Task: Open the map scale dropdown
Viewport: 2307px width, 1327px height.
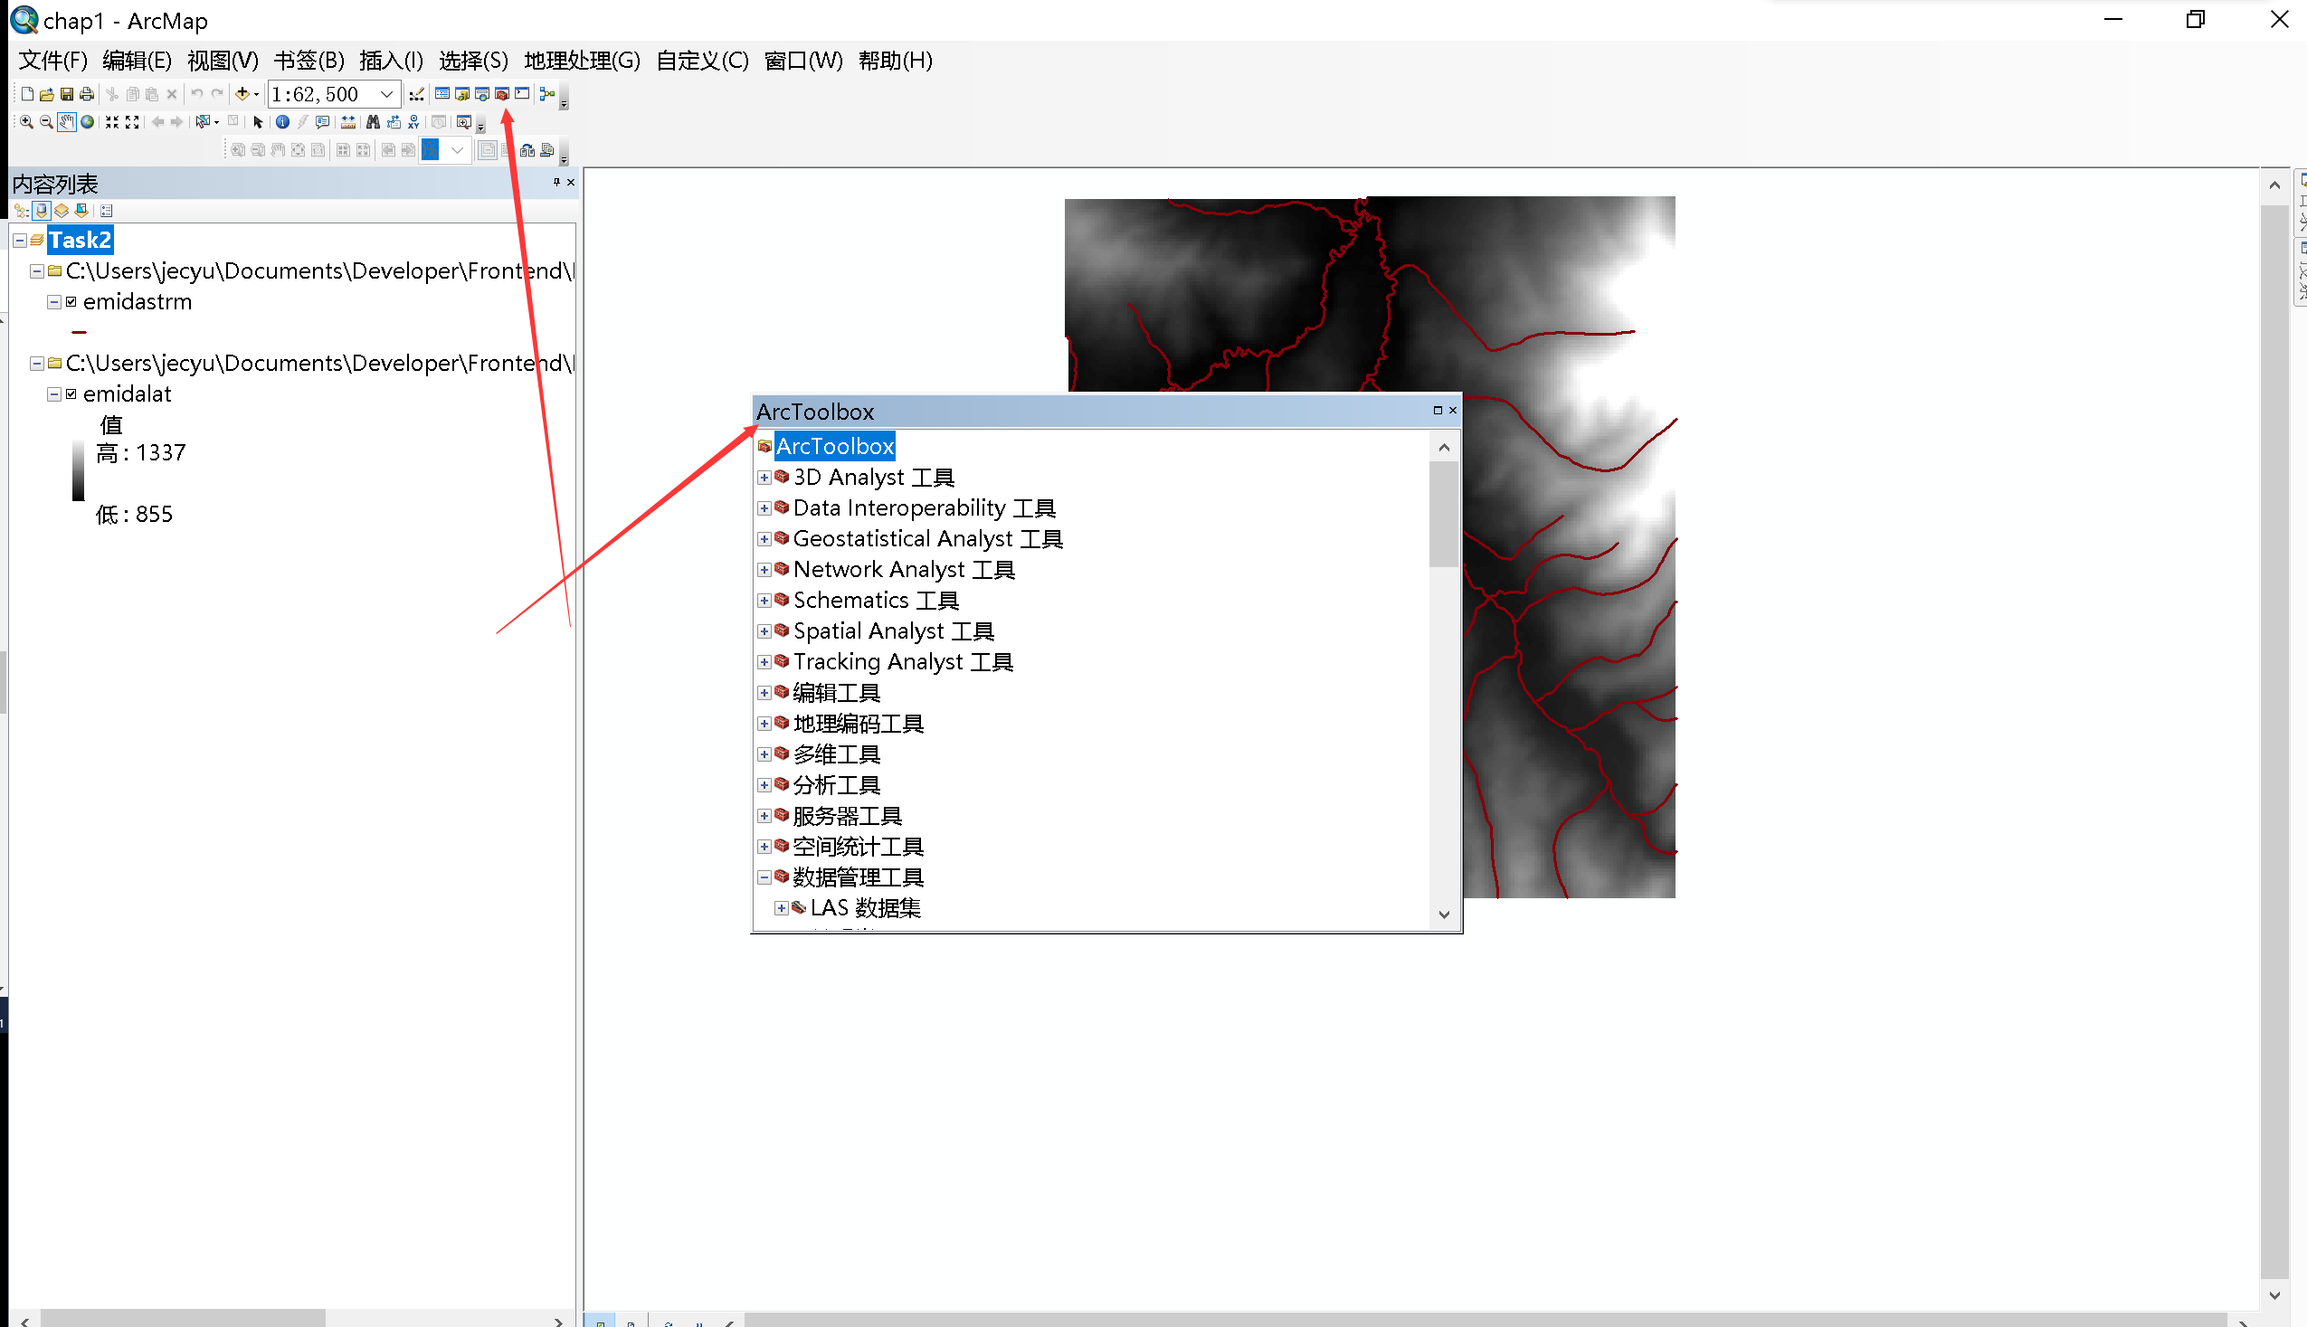Action: 386,94
